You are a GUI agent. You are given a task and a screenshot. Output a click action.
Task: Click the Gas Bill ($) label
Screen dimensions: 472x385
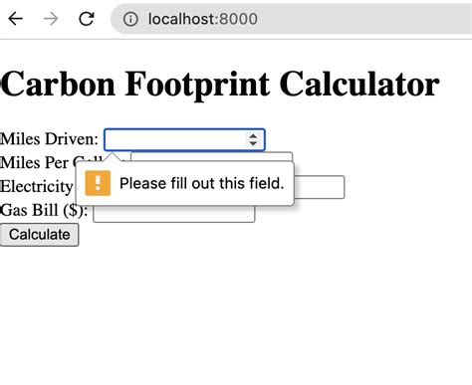click(44, 210)
